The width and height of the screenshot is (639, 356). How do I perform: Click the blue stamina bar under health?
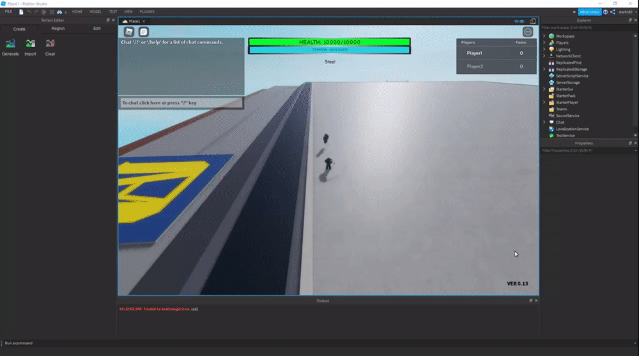(x=329, y=50)
